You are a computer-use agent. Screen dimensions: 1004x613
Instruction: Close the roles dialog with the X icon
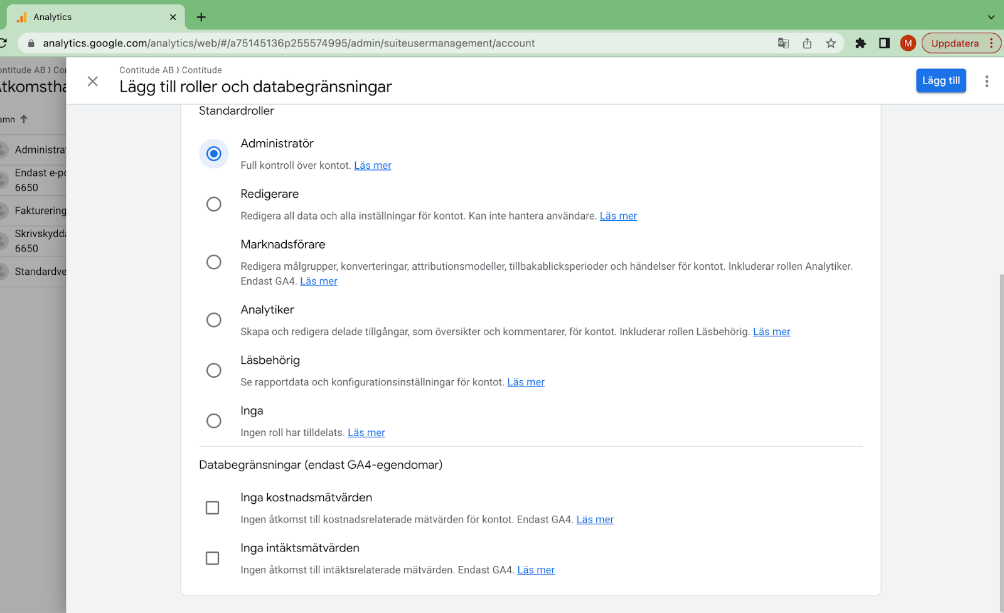click(x=92, y=81)
